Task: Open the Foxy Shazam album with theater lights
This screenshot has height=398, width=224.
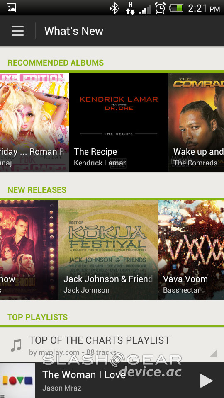Action: coord(29,250)
